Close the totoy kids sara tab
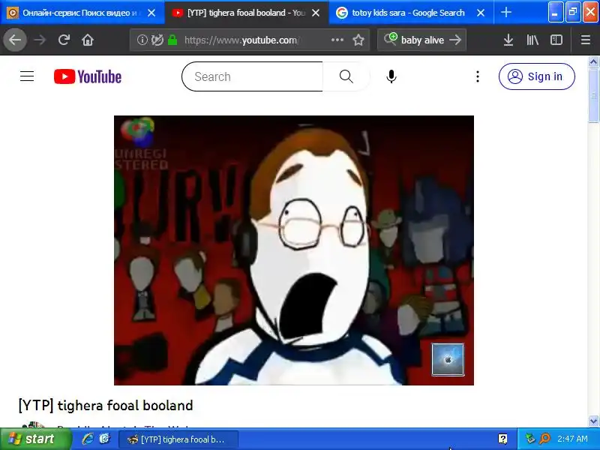 tap(481, 13)
